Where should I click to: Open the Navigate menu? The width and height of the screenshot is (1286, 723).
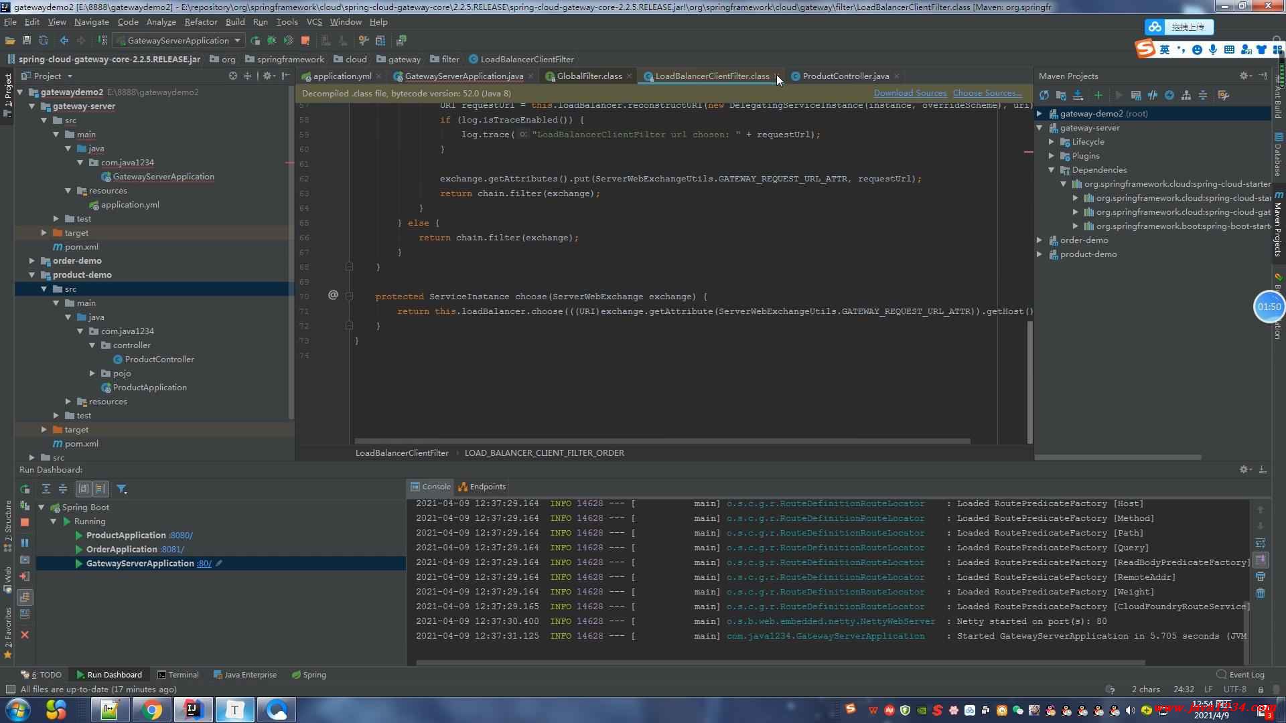tap(92, 21)
